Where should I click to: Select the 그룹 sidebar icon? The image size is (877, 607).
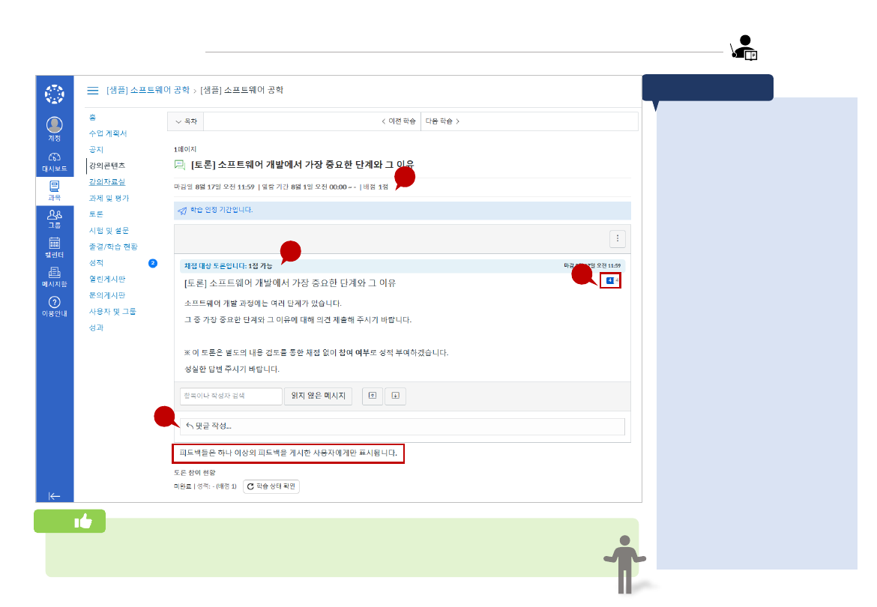tap(53, 215)
